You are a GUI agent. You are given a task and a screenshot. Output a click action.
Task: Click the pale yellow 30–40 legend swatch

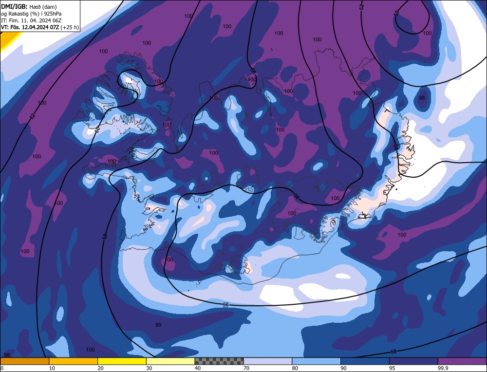(170, 361)
